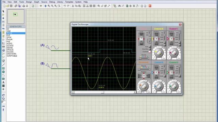
Task: Choose the 2D line drawing tool
Action: click(3, 65)
